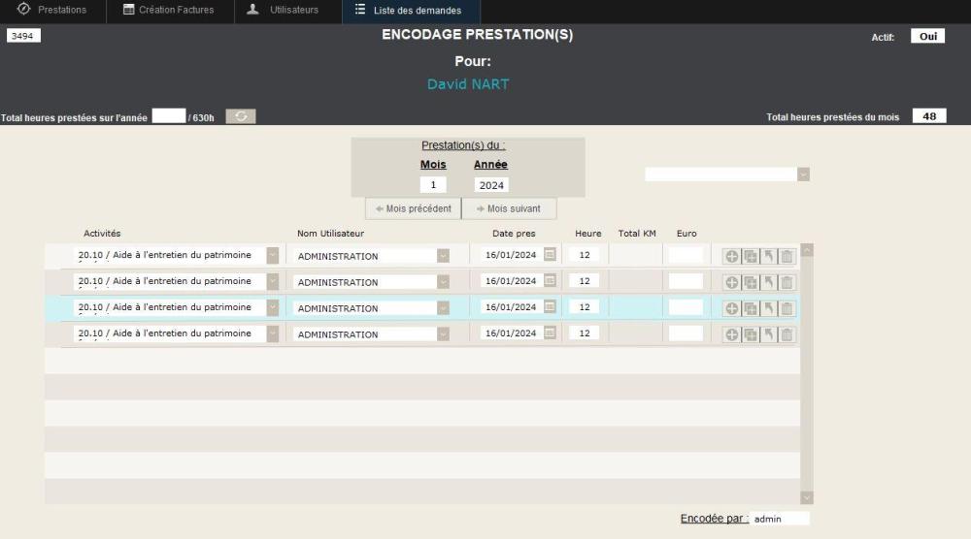Click the Mois suivant button
The height and width of the screenshot is (539, 971).
click(x=509, y=208)
